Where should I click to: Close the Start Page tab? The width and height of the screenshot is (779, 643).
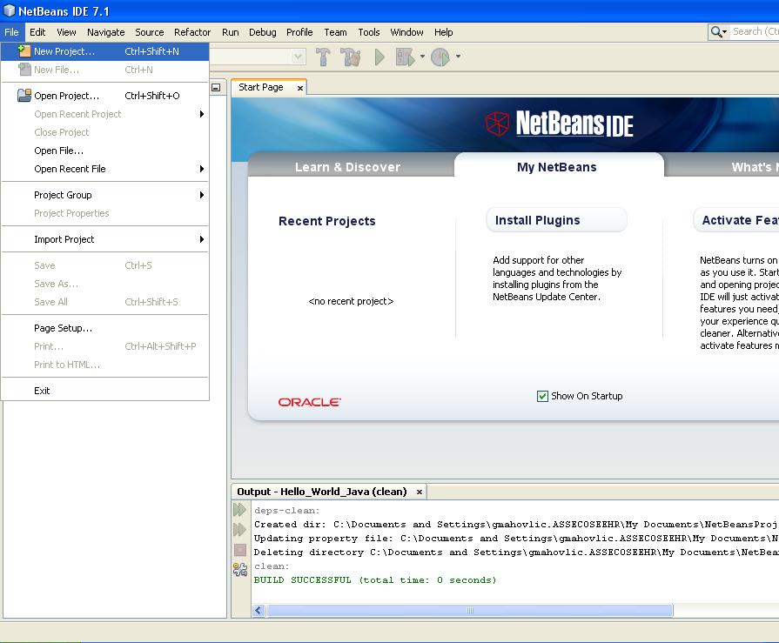tap(300, 88)
